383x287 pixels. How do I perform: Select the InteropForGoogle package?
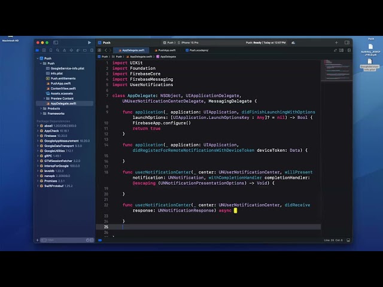coord(60,166)
